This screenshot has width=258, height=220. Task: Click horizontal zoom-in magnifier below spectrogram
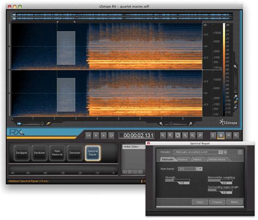191,124
